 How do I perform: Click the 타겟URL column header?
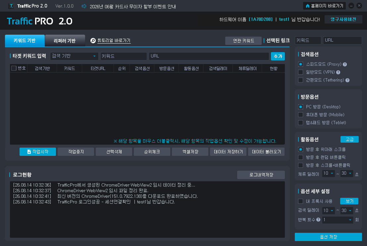tap(98, 68)
